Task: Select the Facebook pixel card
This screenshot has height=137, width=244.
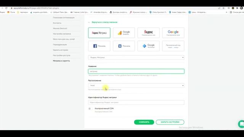Action: pos(99,46)
